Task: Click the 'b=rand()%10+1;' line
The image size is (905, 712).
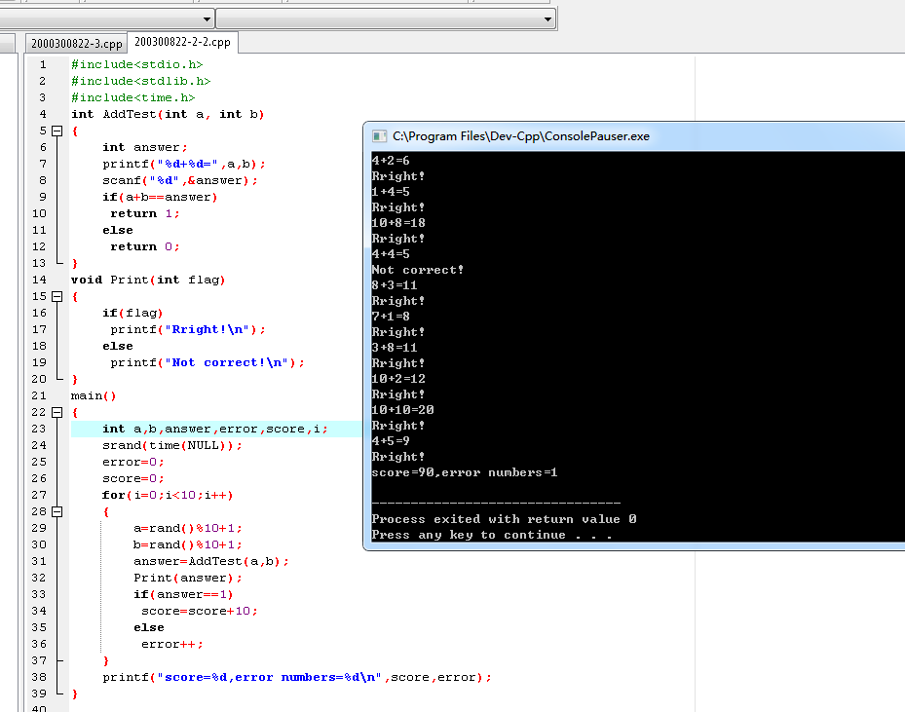Action: pyautogui.click(x=188, y=544)
